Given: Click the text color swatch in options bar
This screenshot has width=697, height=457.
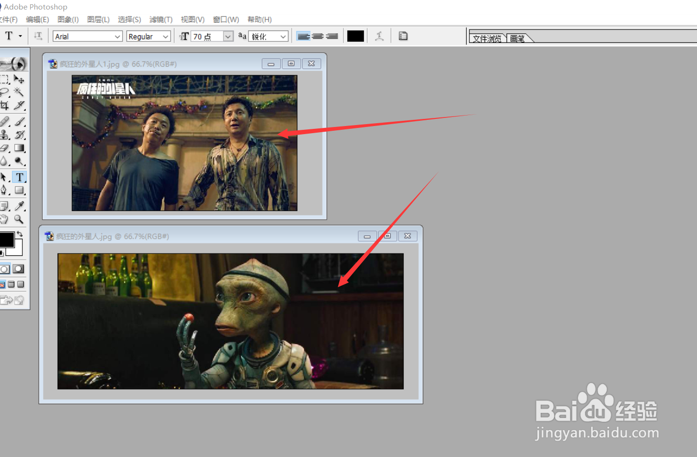Looking at the screenshot, I should [x=355, y=36].
